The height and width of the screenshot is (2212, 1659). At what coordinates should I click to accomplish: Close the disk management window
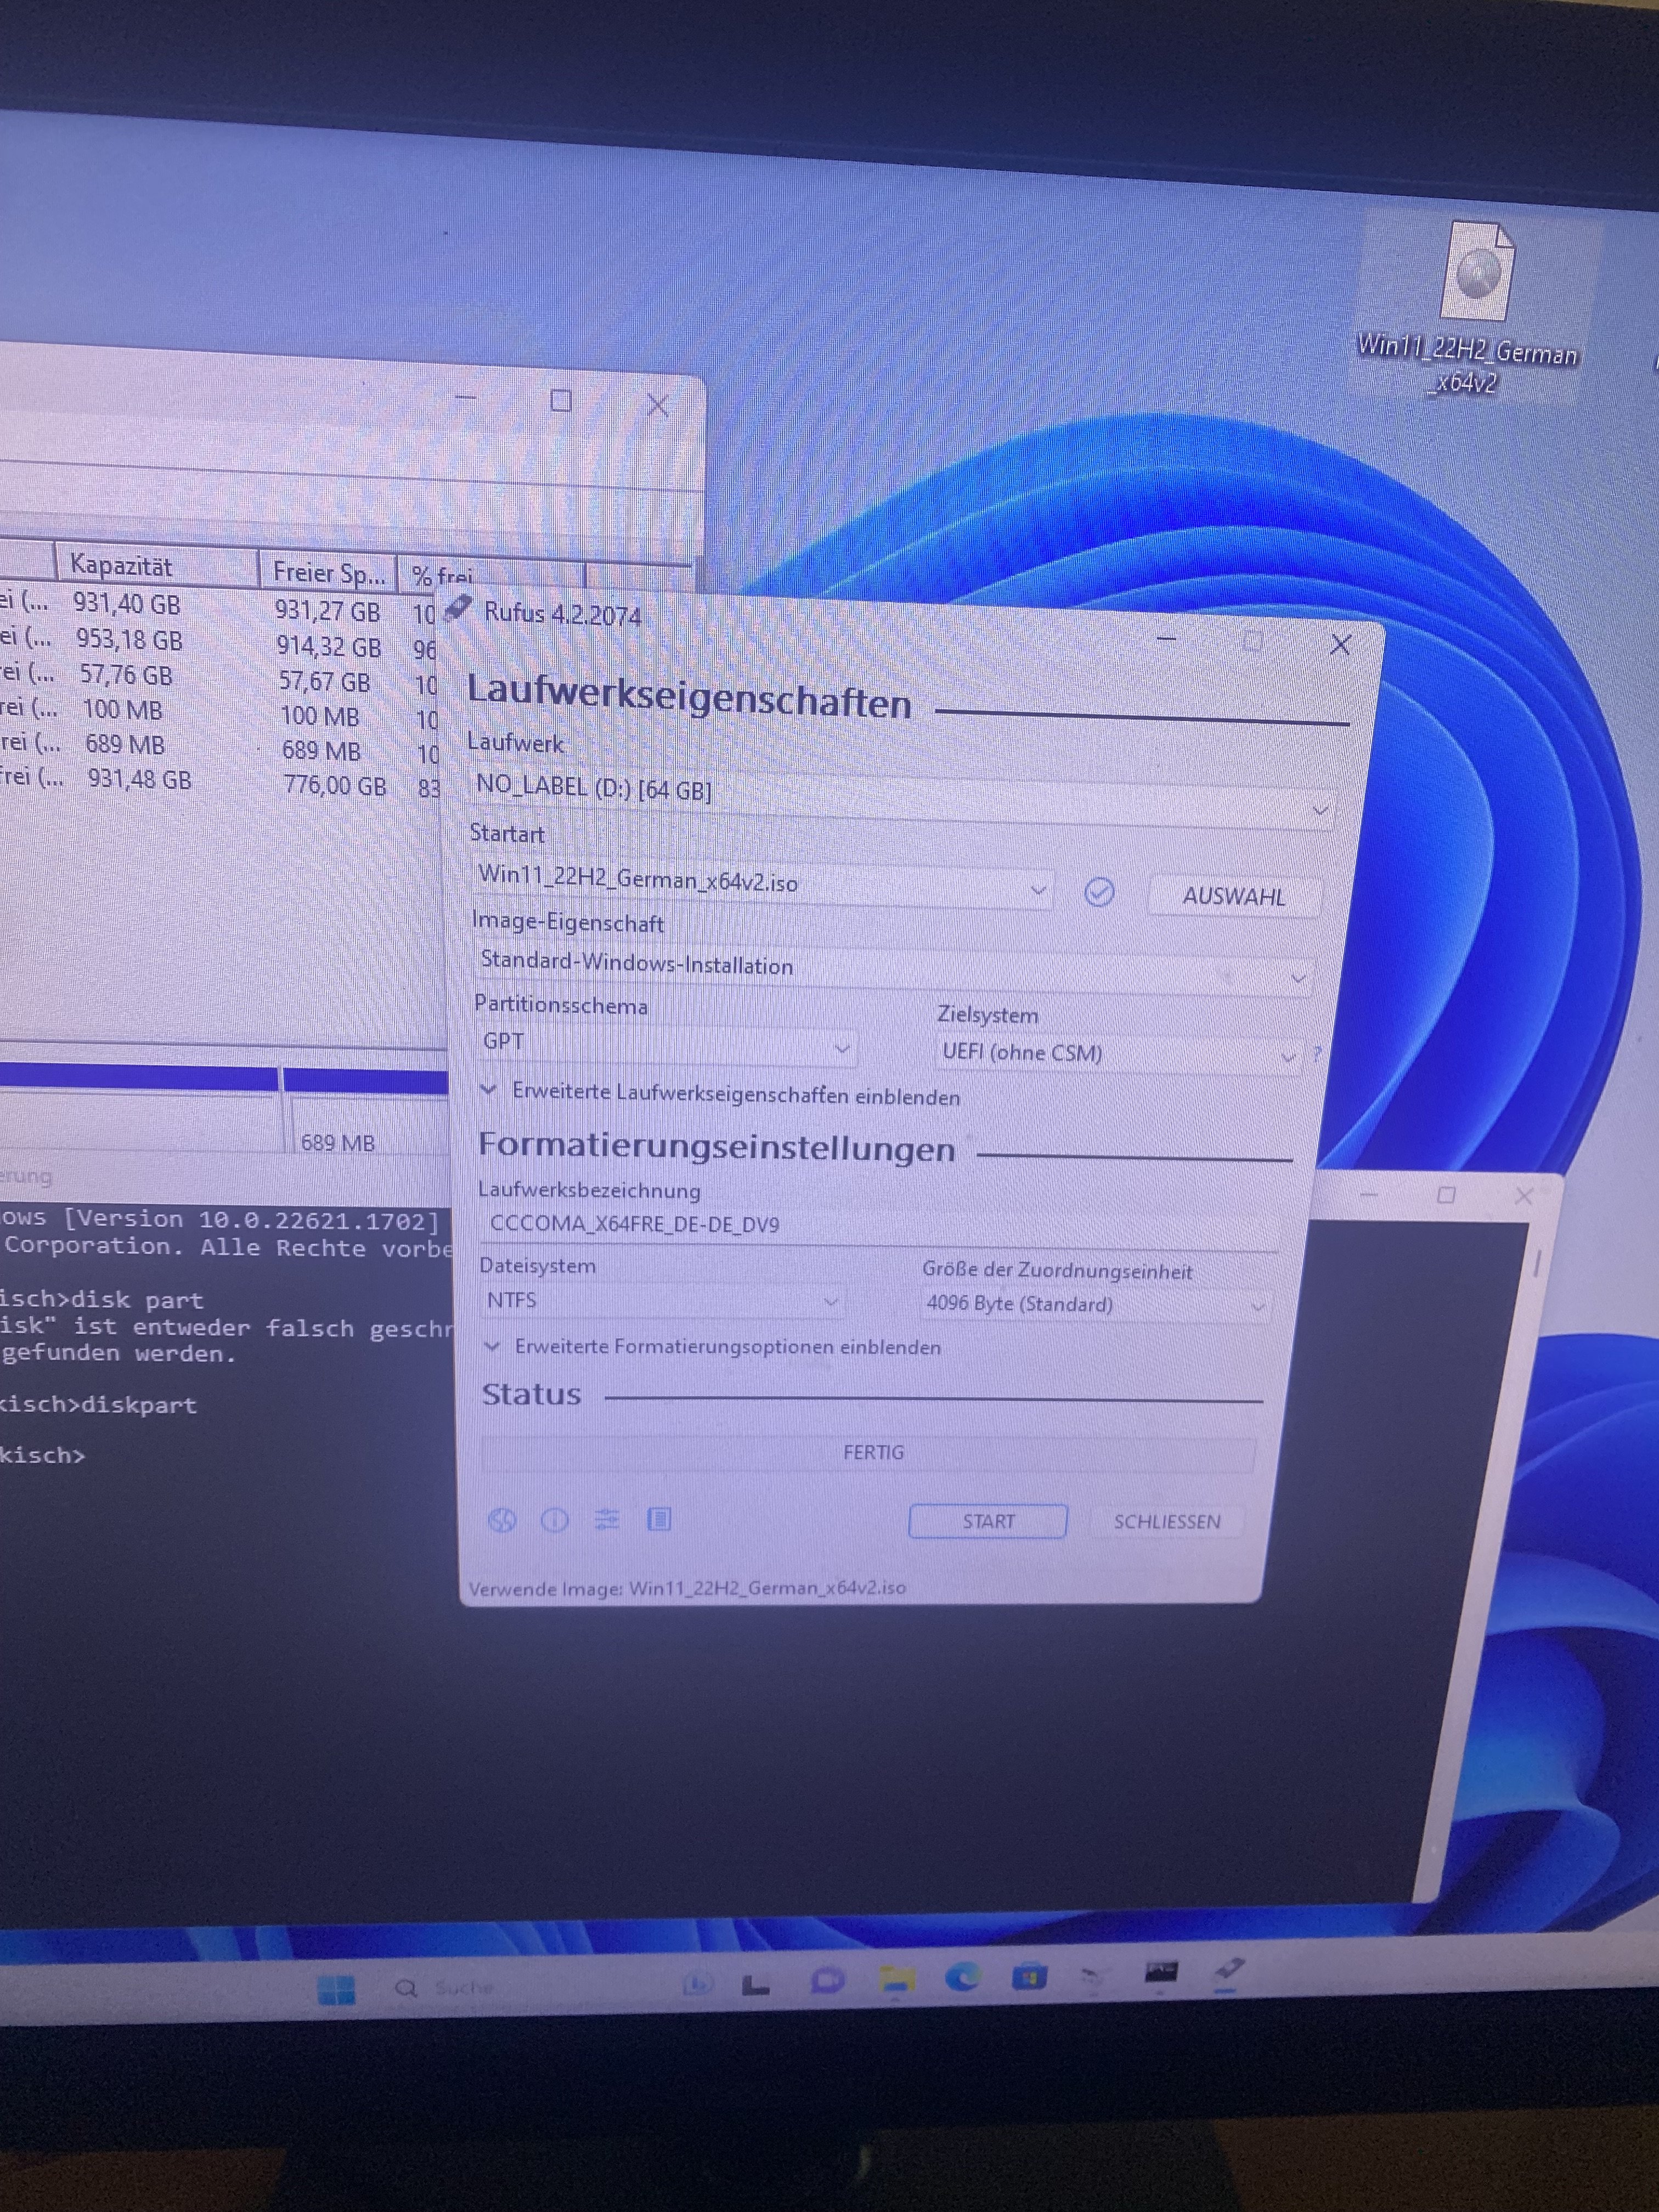[x=657, y=405]
